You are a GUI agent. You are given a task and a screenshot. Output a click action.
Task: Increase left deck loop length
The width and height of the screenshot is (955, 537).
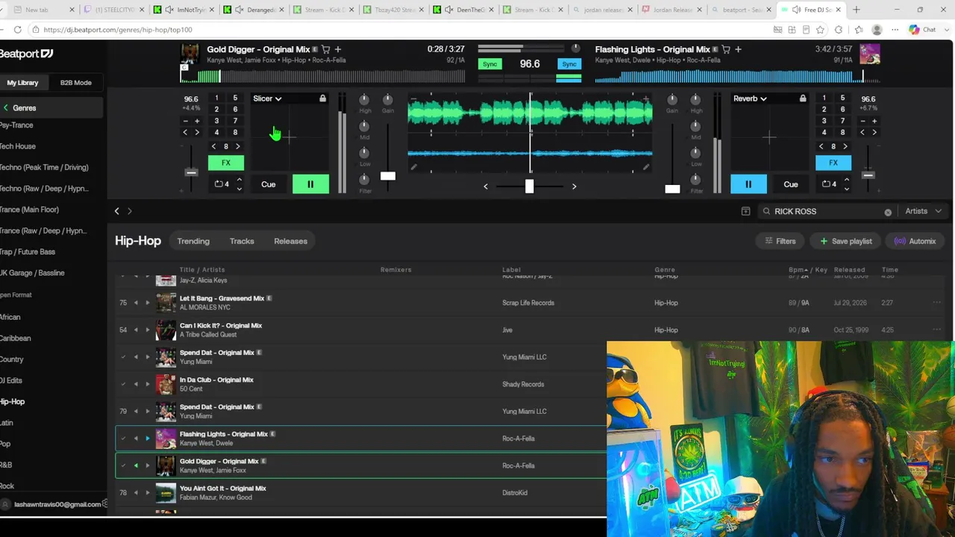239,179
